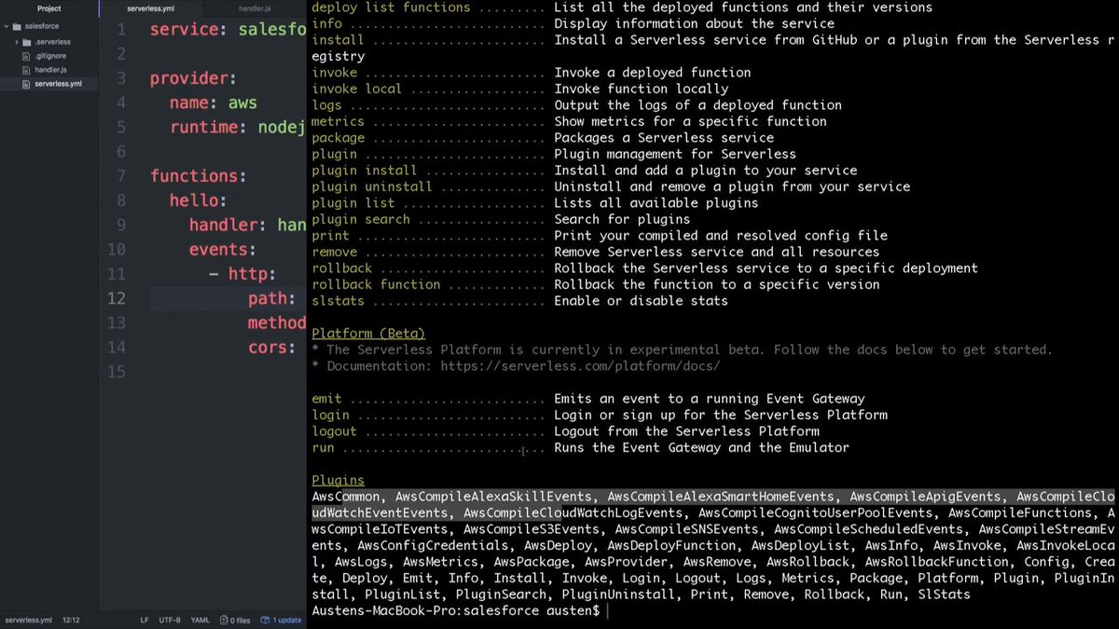Click the 'runtime' key in the editor

coord(204,128)
